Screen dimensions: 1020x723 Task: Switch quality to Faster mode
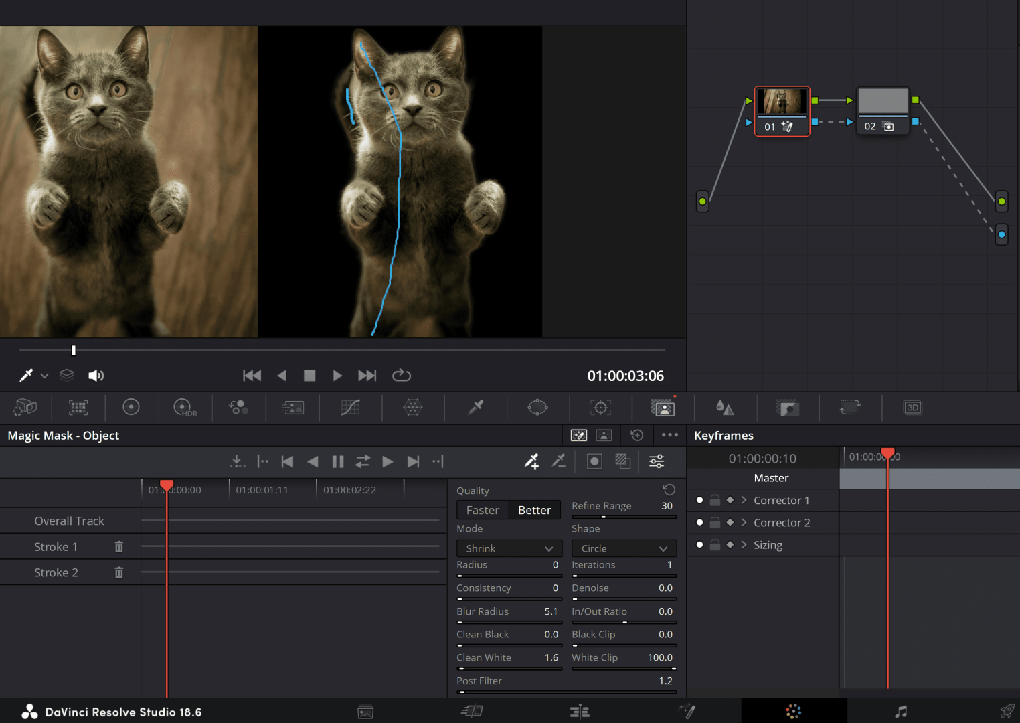click(482, 509)
